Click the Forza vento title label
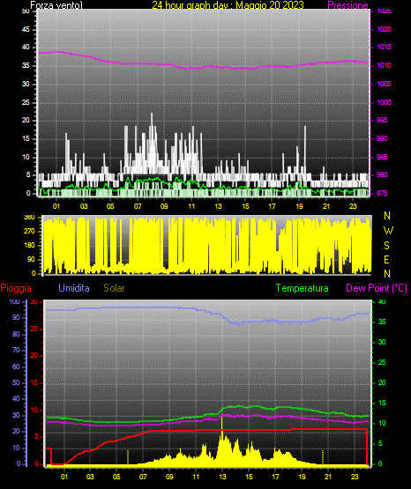This screenshot has width=411, height=489. click(56, 5)
